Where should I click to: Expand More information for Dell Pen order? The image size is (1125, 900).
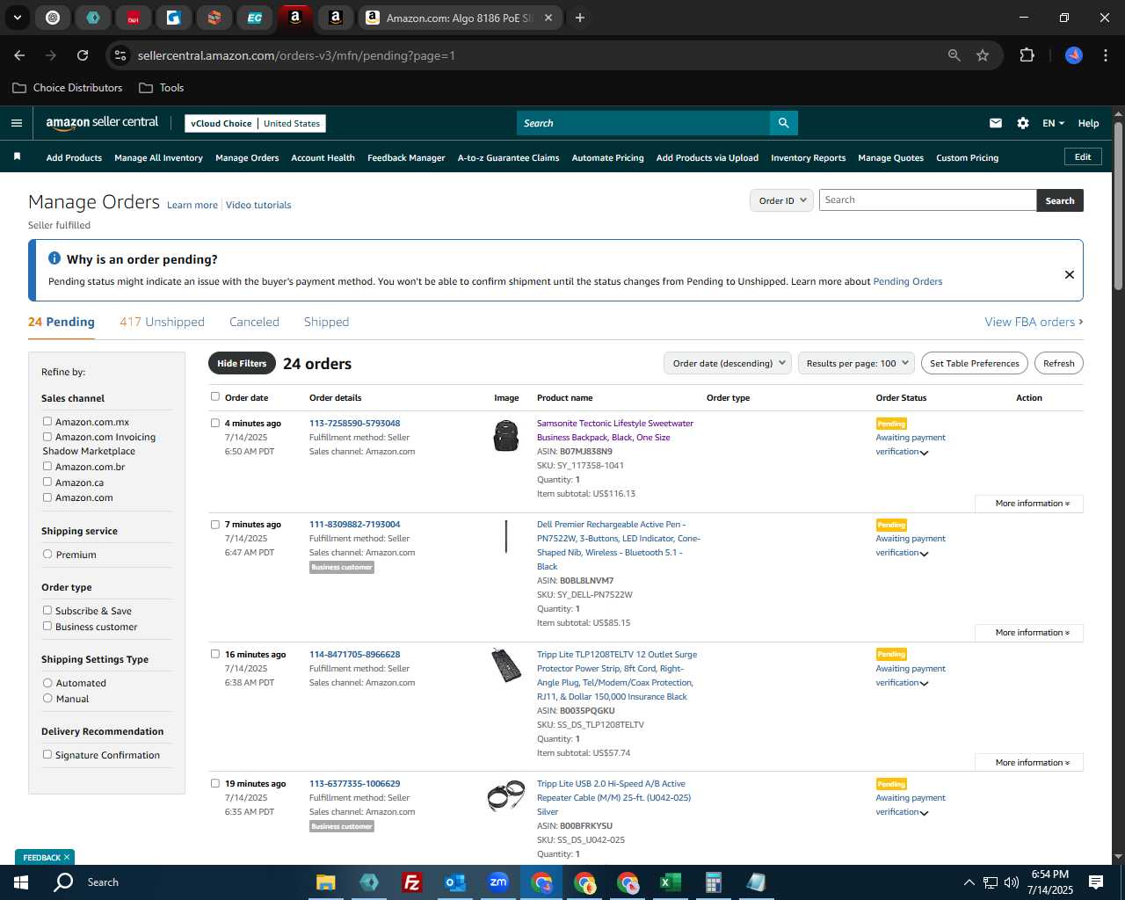point(1029,633)
